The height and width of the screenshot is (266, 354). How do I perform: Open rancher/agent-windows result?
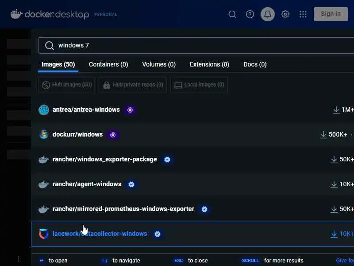192,184
